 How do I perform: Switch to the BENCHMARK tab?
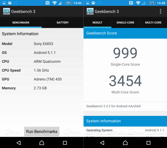coord(21,22)
